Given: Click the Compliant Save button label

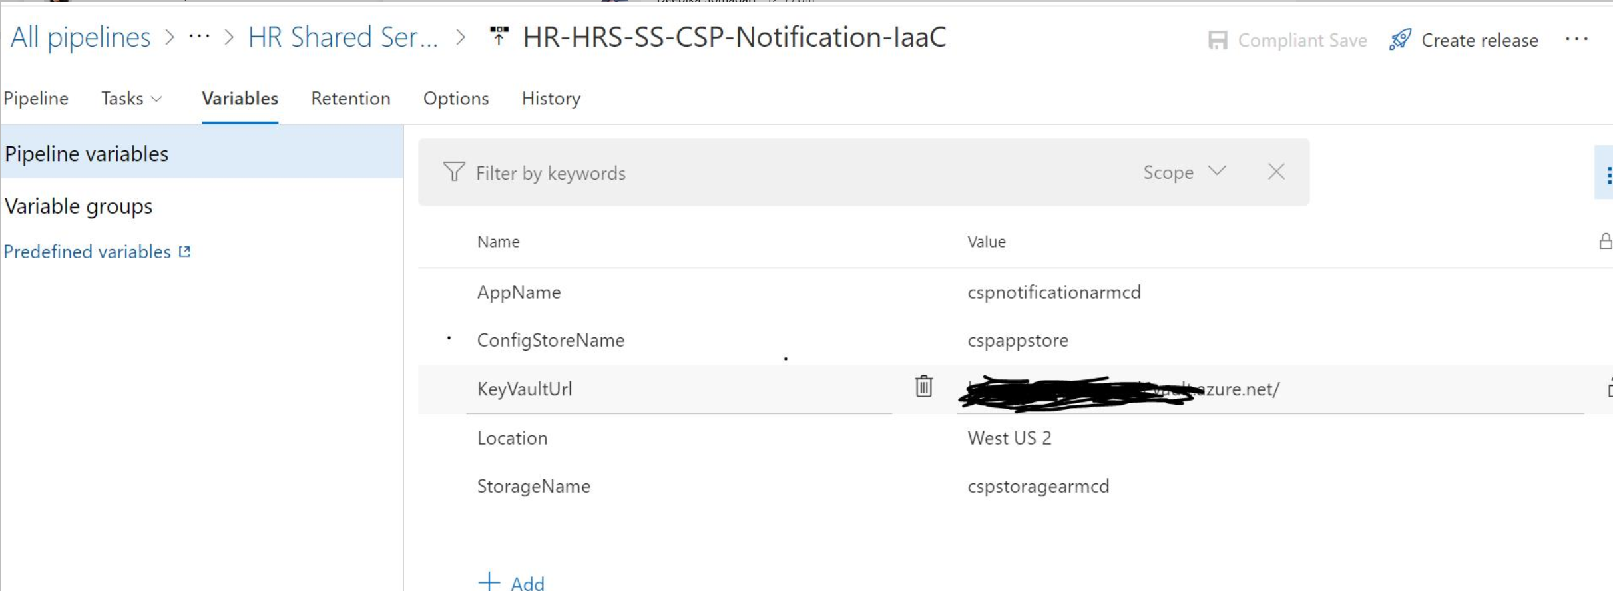Looking at the screenshot, I should pyautogui.click(x=1302, y=41).
